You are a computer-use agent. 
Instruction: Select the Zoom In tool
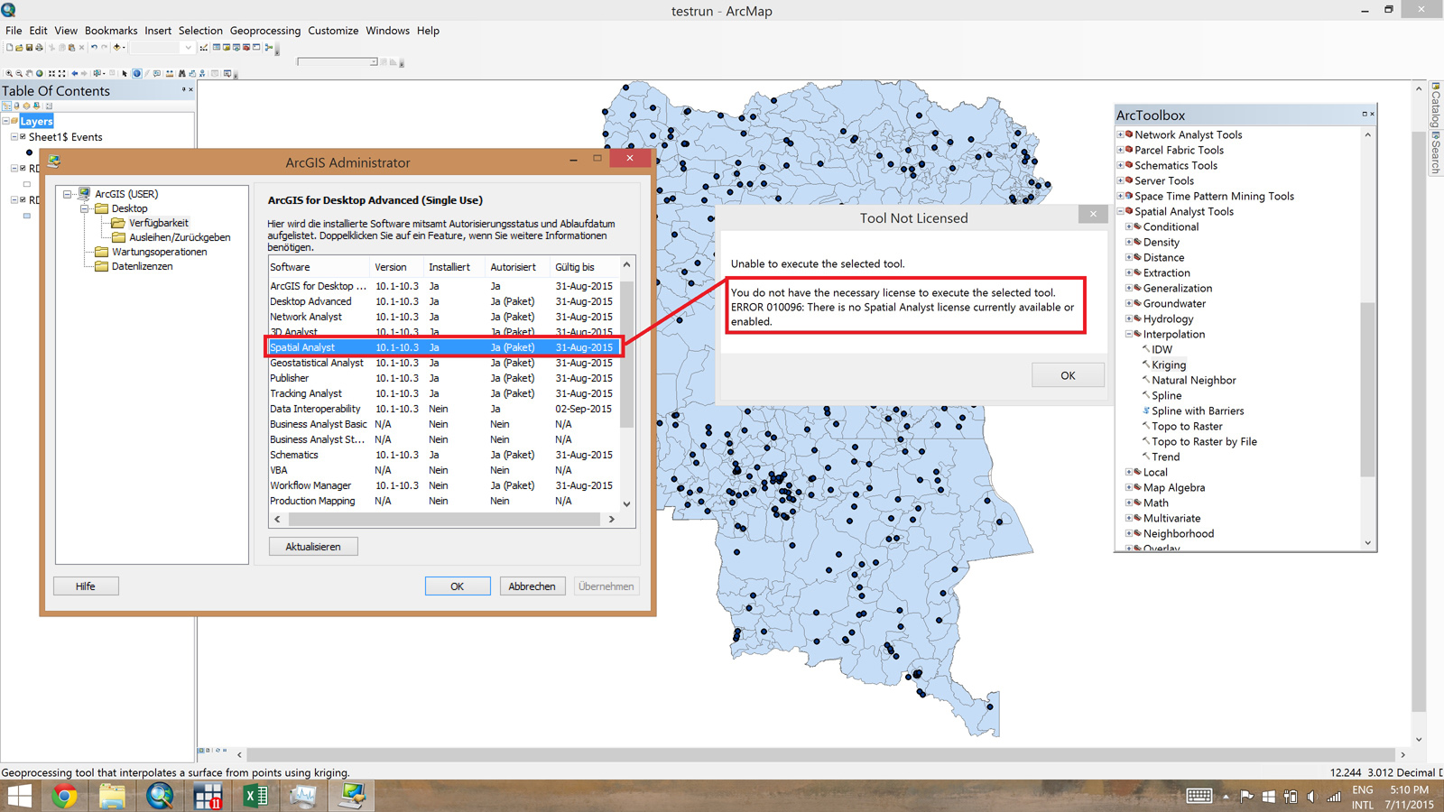(9, 74)
